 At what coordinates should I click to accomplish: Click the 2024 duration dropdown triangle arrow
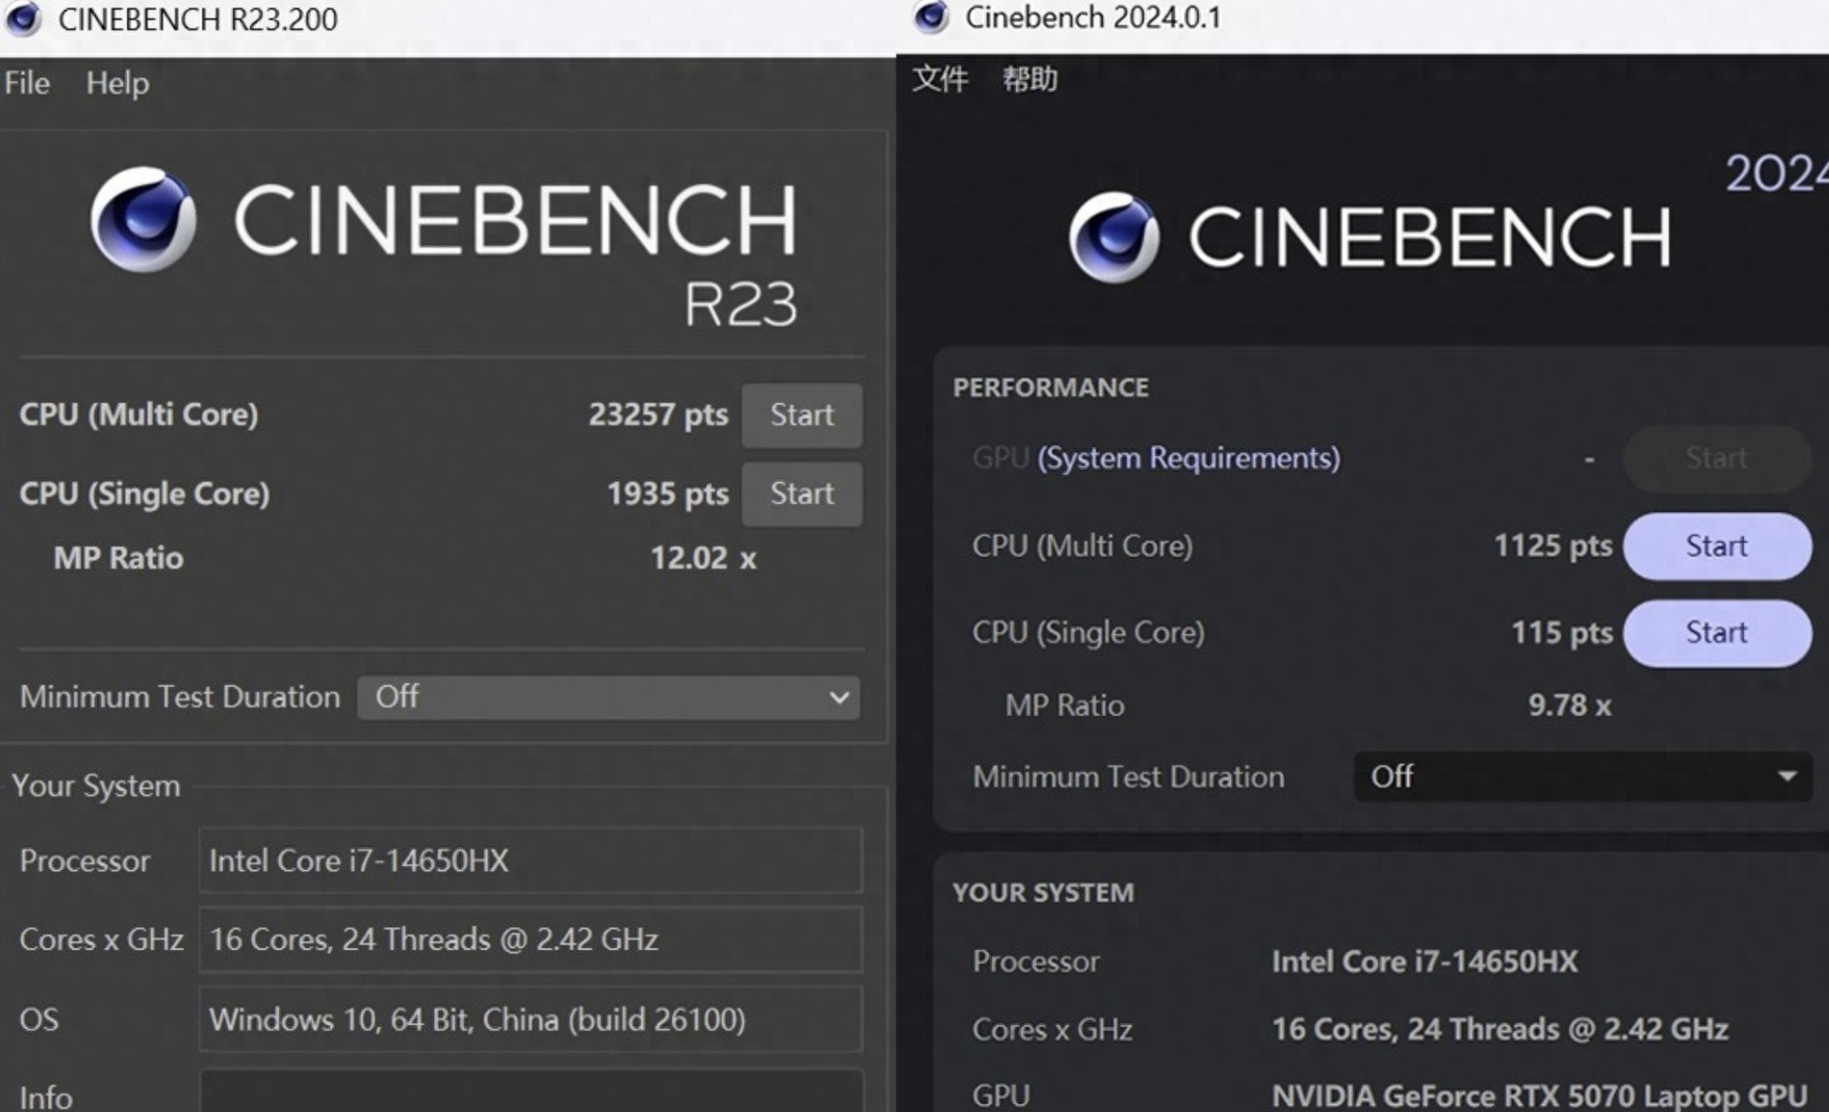tap(1786, 776)
